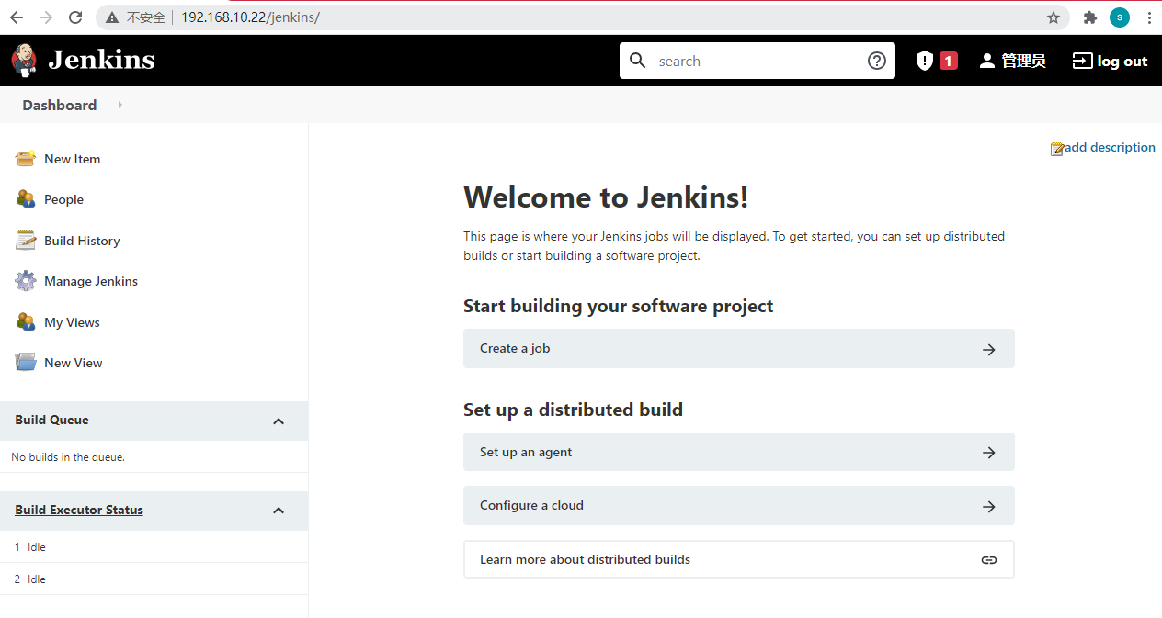Image resolution: width=1162 pixels, height=618 pixels.
Task: Click the My Views icon
Action: 26,322
